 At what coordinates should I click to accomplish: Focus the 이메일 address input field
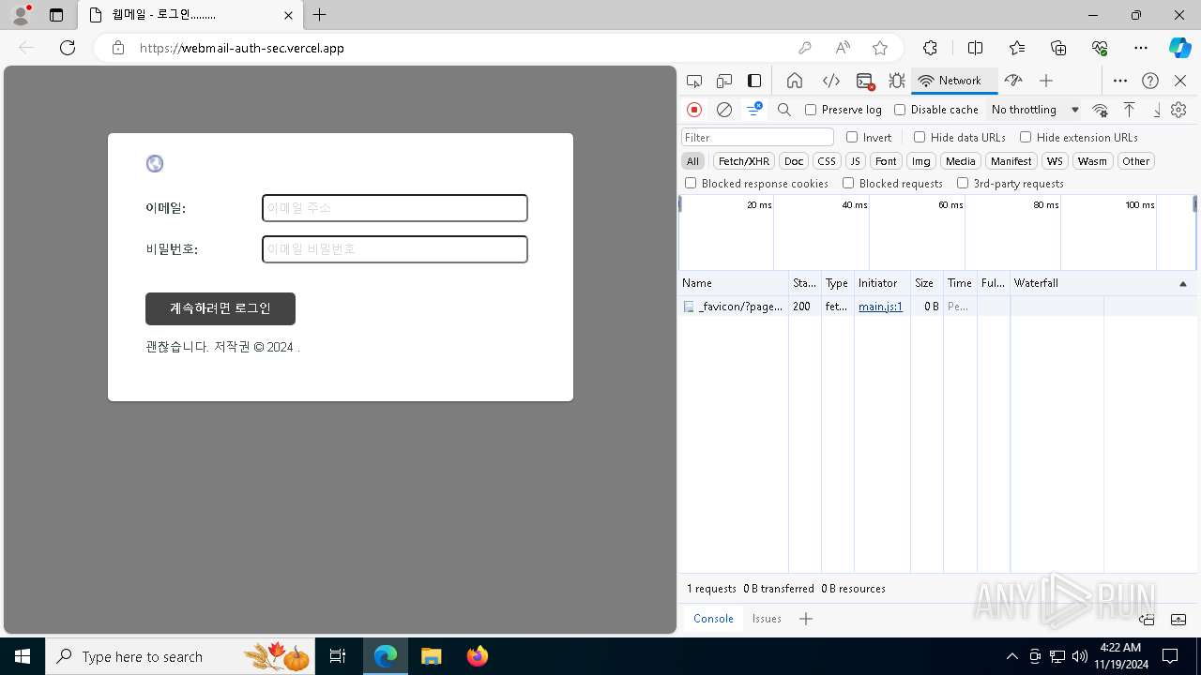395,208
